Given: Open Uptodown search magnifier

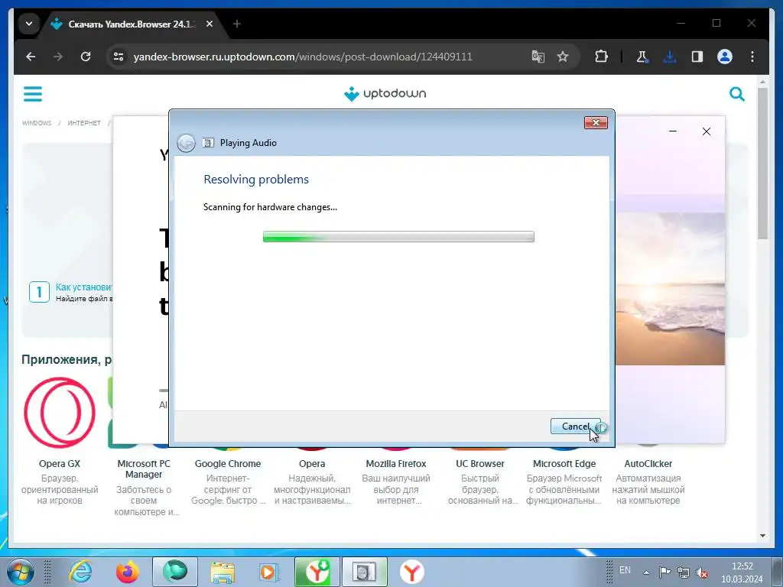Looking at the screenshot, I should 736,93.
